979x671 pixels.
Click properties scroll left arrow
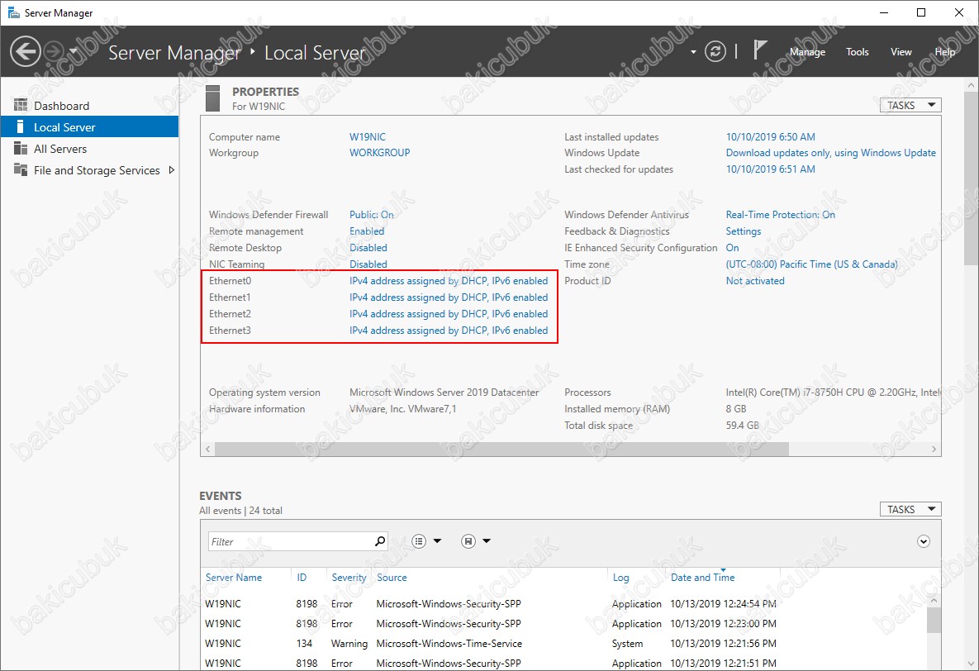(x=208, y=449)
